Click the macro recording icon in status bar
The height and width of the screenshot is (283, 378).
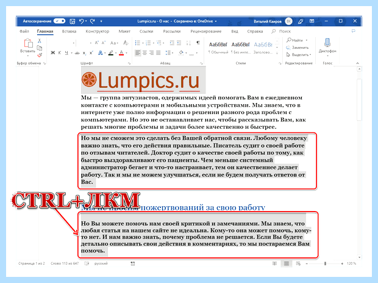point(132,263)
